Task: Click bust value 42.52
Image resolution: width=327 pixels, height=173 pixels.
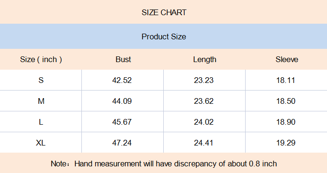Action: (x=122, y=80)
